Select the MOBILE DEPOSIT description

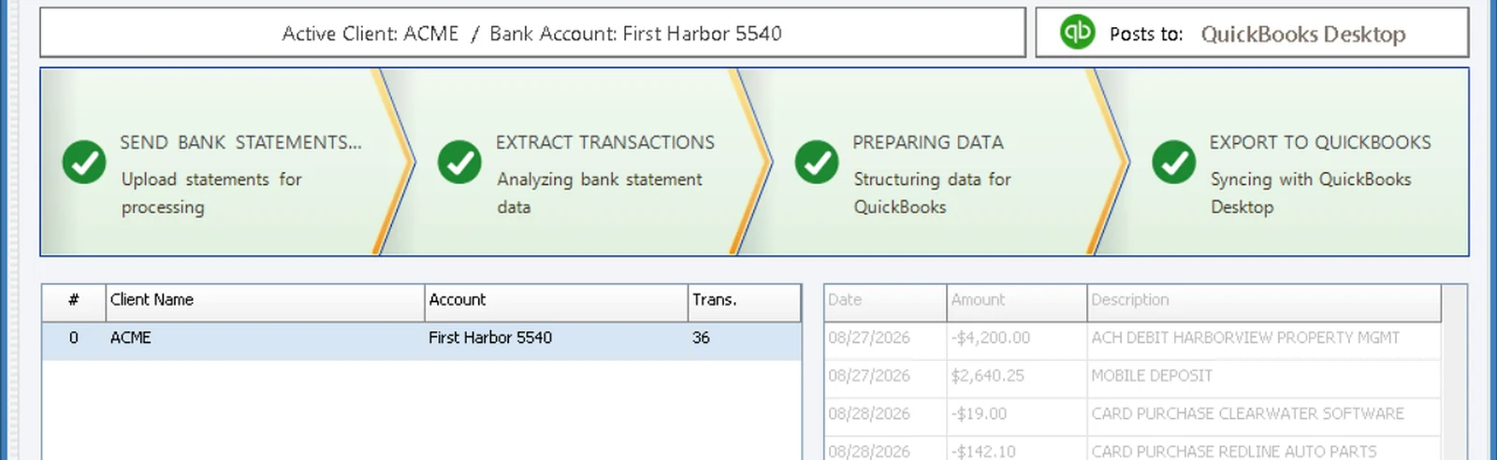(1152, 376)
